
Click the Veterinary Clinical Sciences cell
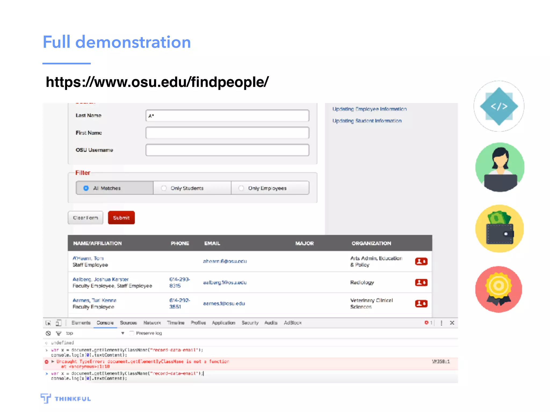pos(371,303)
